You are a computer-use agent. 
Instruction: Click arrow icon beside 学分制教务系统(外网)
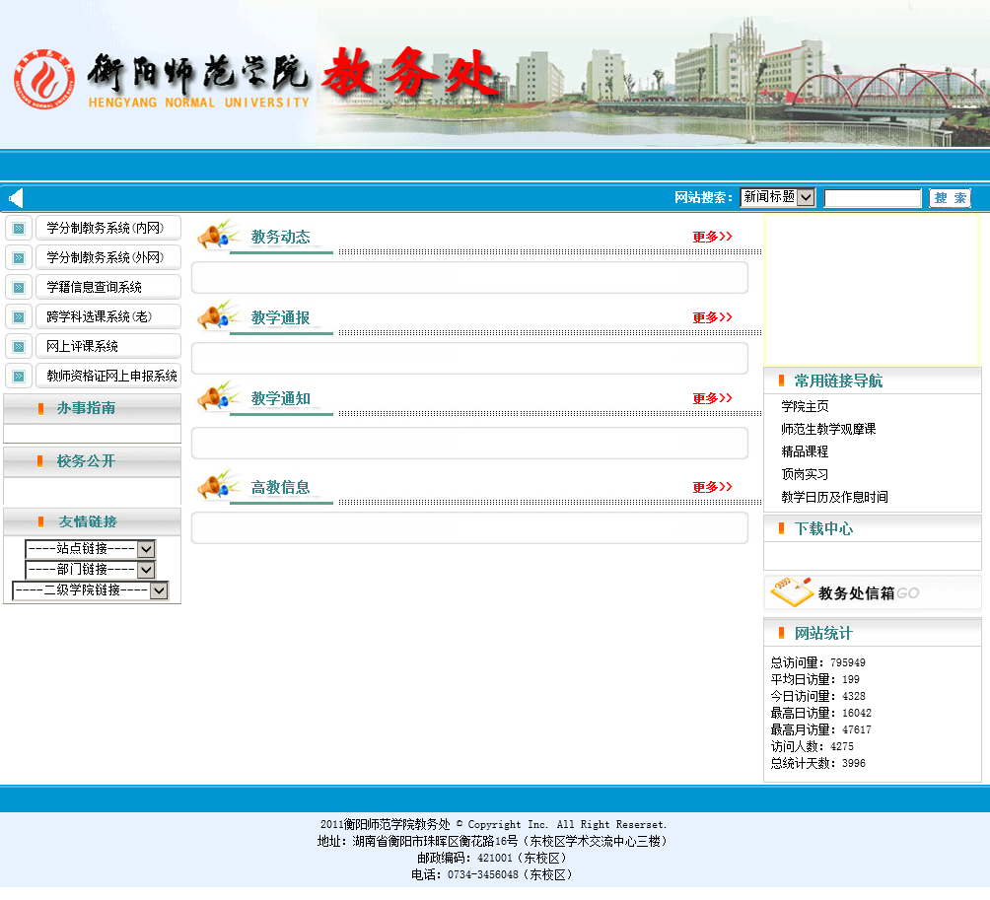pyautogui.click(x=19, y=258)
